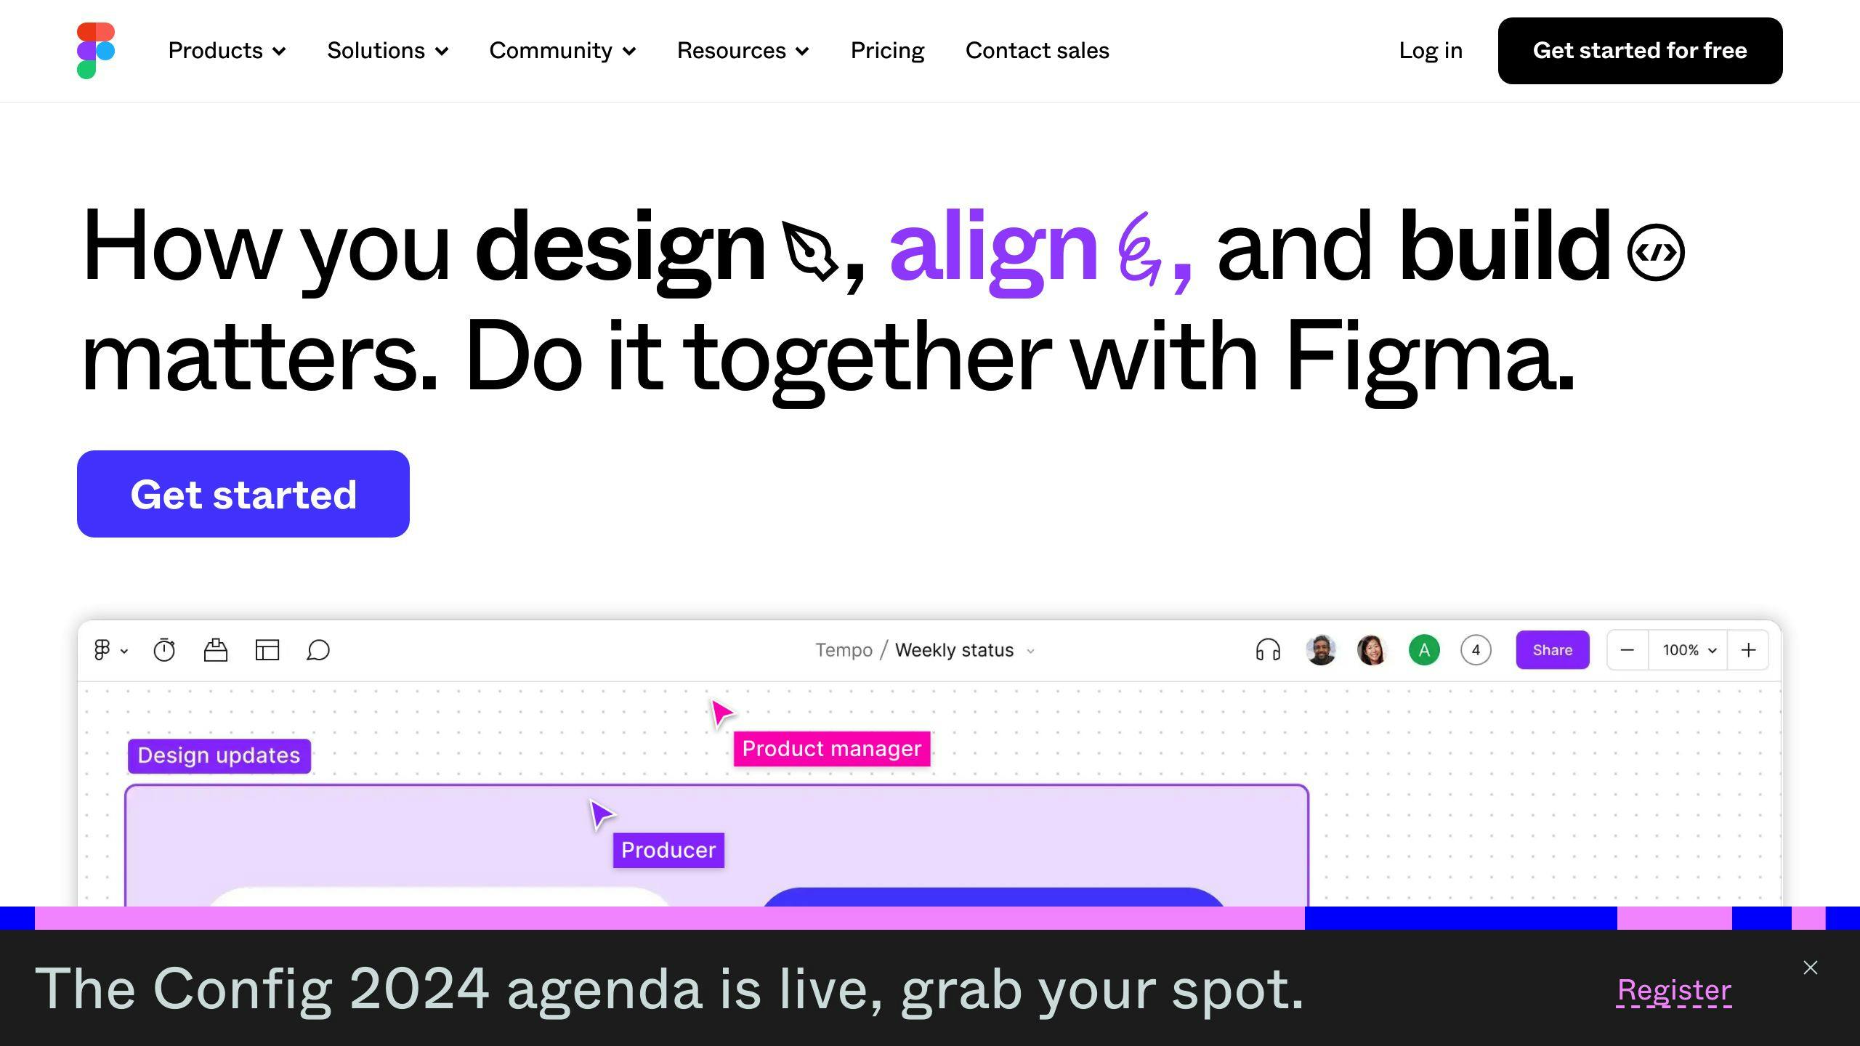
Task: Dismiss the Config 2024 announcement banner
Action: click(x=1811, y=968)
